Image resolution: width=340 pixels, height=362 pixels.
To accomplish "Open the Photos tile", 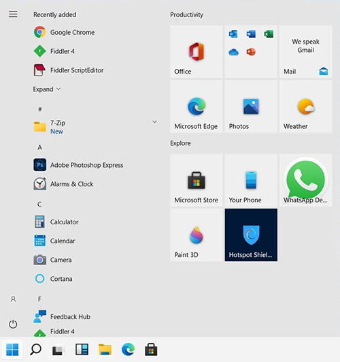I will pyautogui.click(x=251, y=106).
